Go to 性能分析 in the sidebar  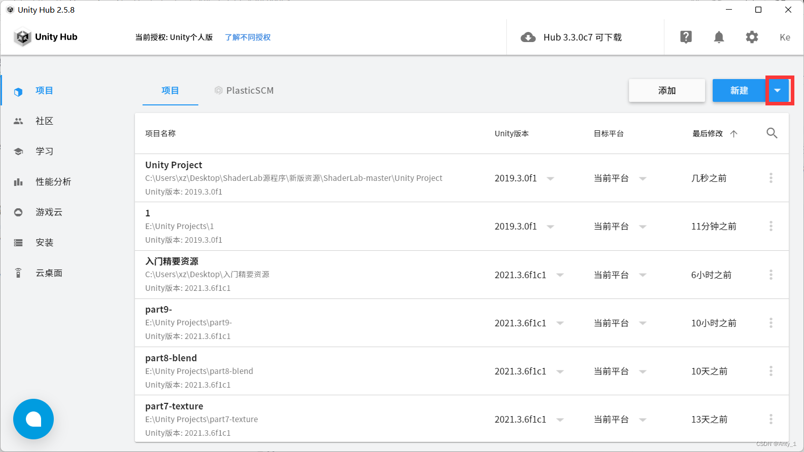pyautogui.click(x=53, y=182)
